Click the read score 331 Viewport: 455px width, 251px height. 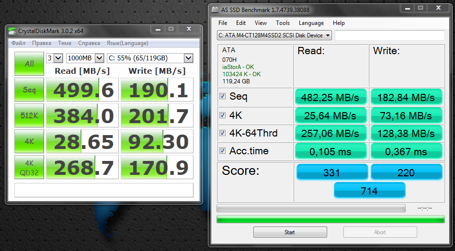(332, 172)
